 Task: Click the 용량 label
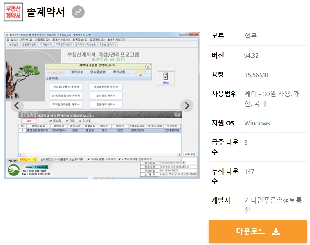point(218,75)
